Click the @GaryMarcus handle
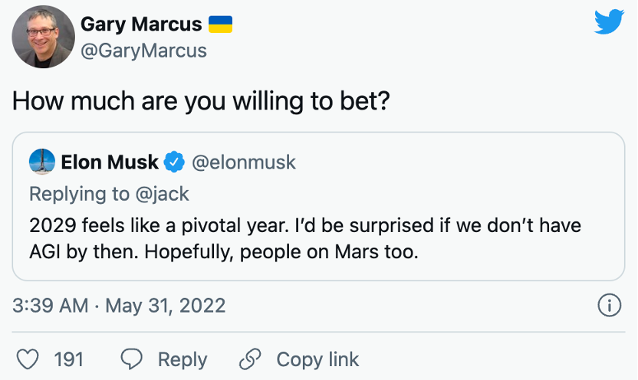The width and height of the screenshot is (638, 380). pyautogui.click(x=143, y=51)
